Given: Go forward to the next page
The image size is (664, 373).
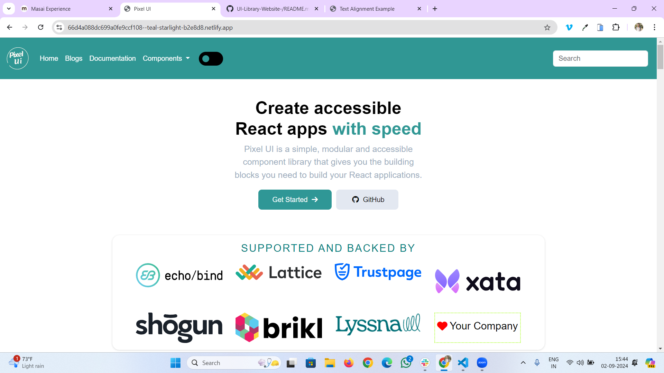Looking at the screenshot, I should pos(25,27).
